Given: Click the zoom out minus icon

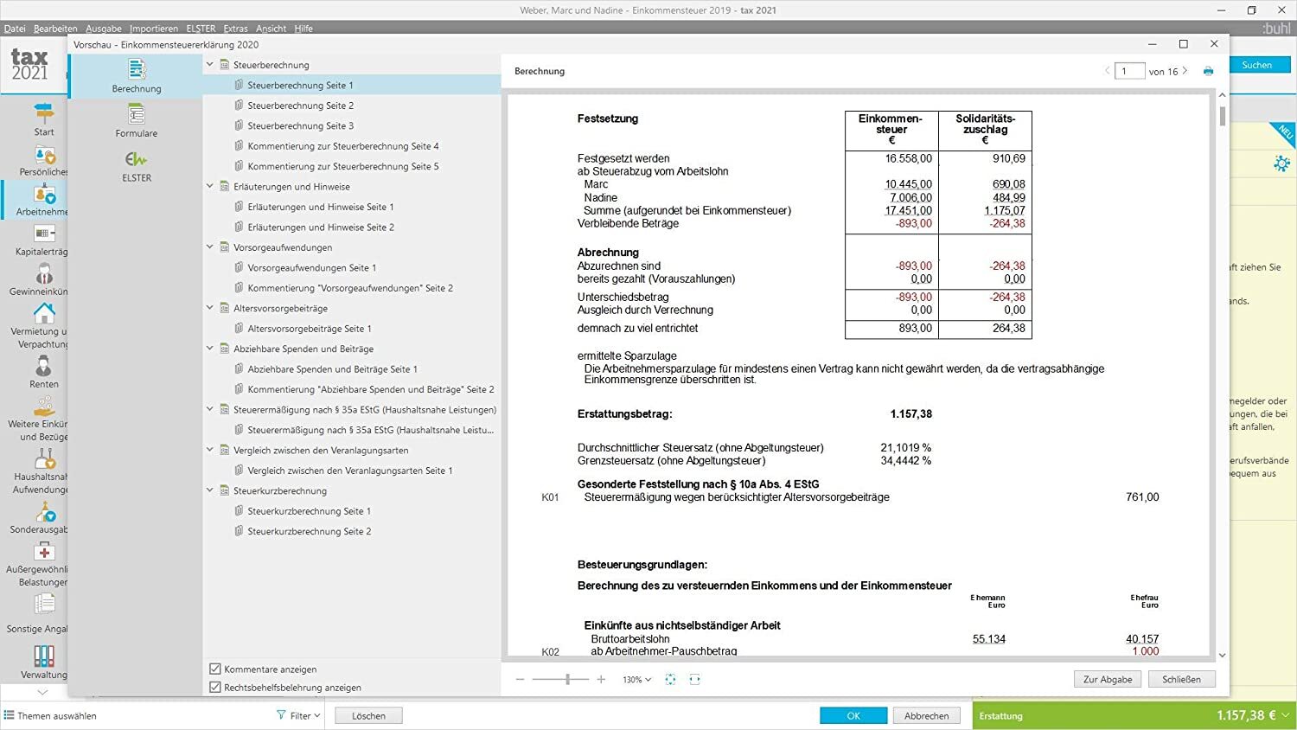Looking at the screenshot, I should click(520, 680).
